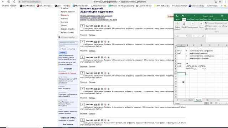Viewport: 228px width, 128px height.
Task: Click the Электронная почта input field
Action: pyautogui.click(x=68, y=43)
